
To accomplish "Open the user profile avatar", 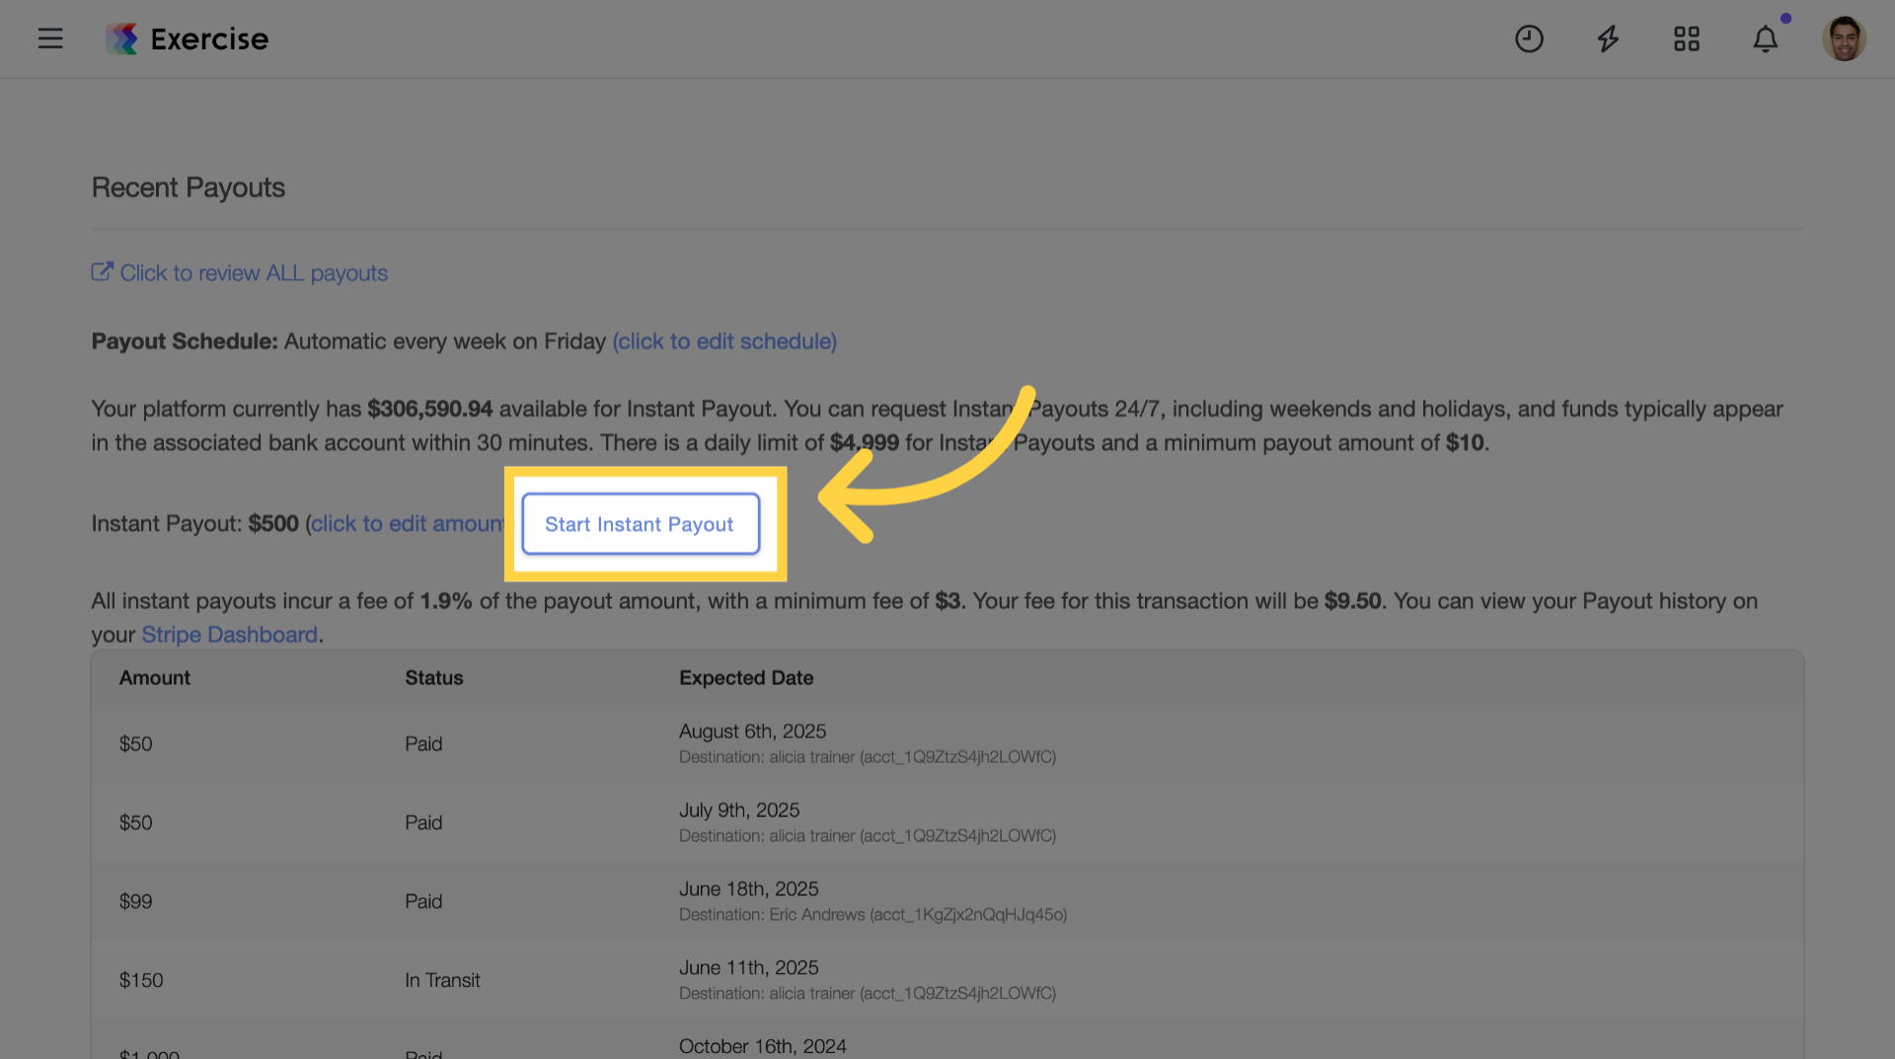I will pyautogui.click(x=1844, y=38).
